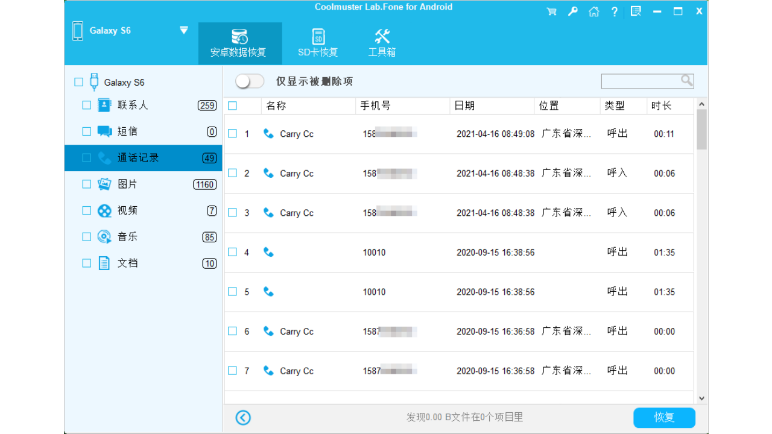
Task: Open the shopping cart purchase page
Action: pyautogui.click(x=551, y=11)
